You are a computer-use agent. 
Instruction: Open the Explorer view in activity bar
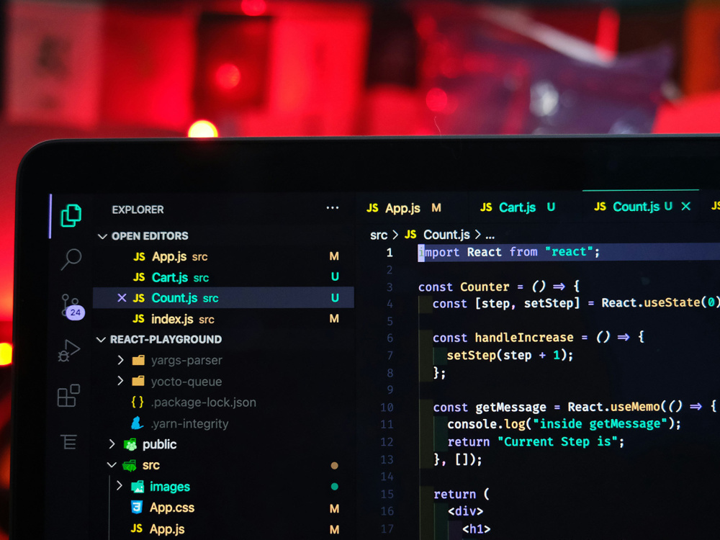coord(71,215)
